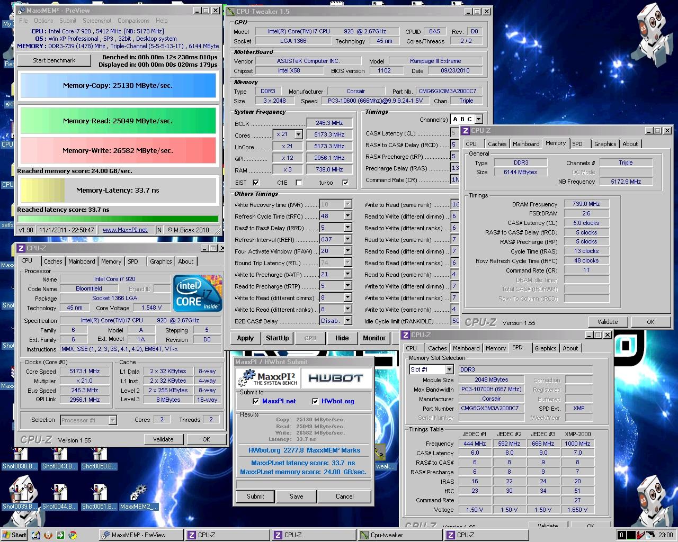Click the BCLK 246.3 MHz field
This screenshot has height=542, width=678.
tap(329, 123)
